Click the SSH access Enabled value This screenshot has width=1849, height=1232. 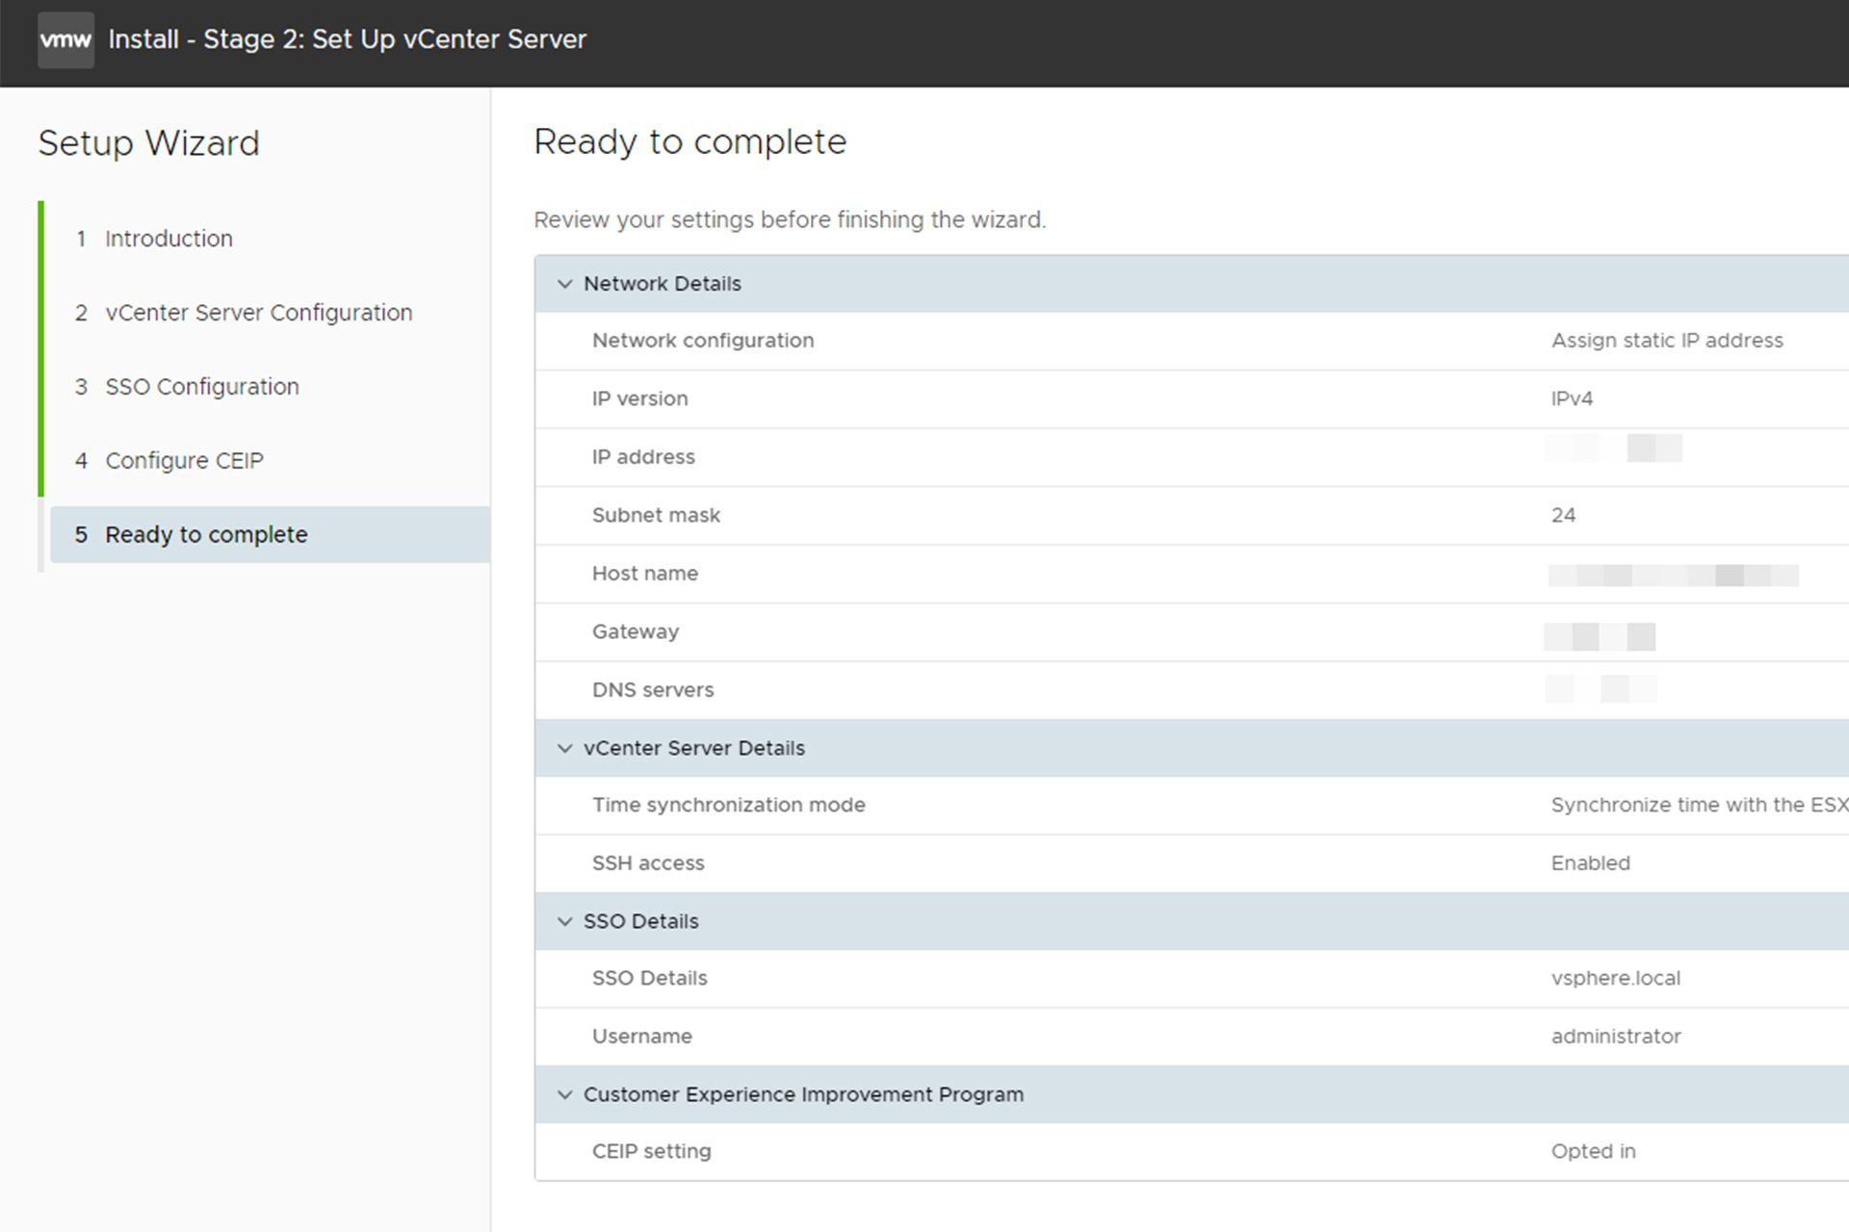pyautogui.click(x=1590, y=863)
